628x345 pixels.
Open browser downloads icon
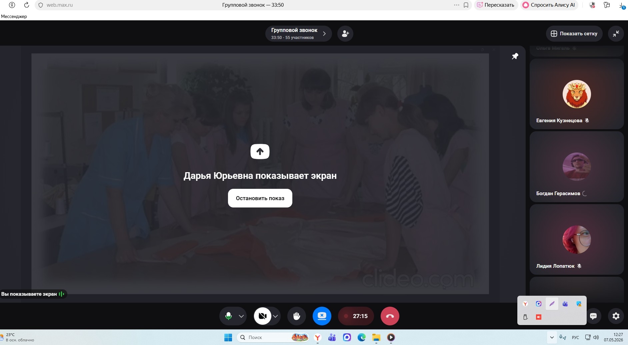[x=622, y=5]
